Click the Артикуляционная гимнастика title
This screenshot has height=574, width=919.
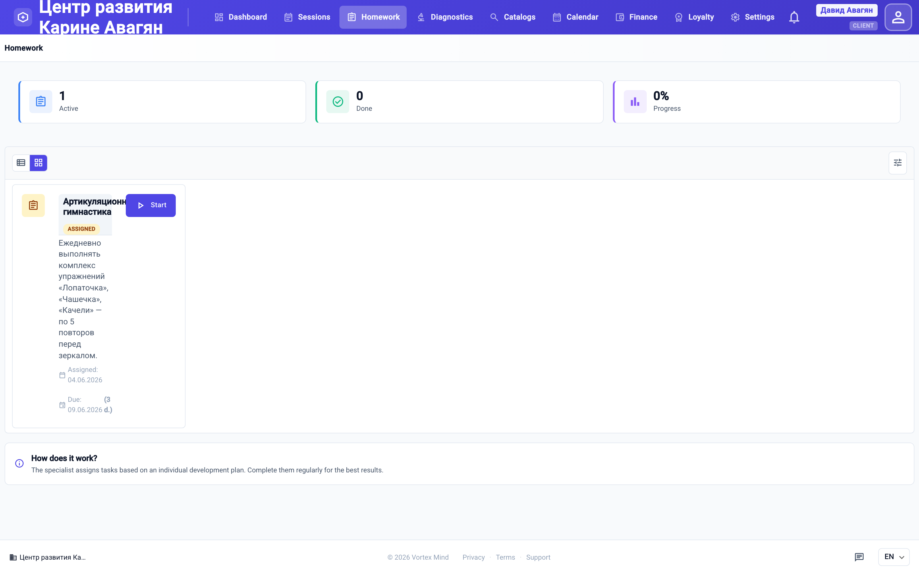coord(94,207)
